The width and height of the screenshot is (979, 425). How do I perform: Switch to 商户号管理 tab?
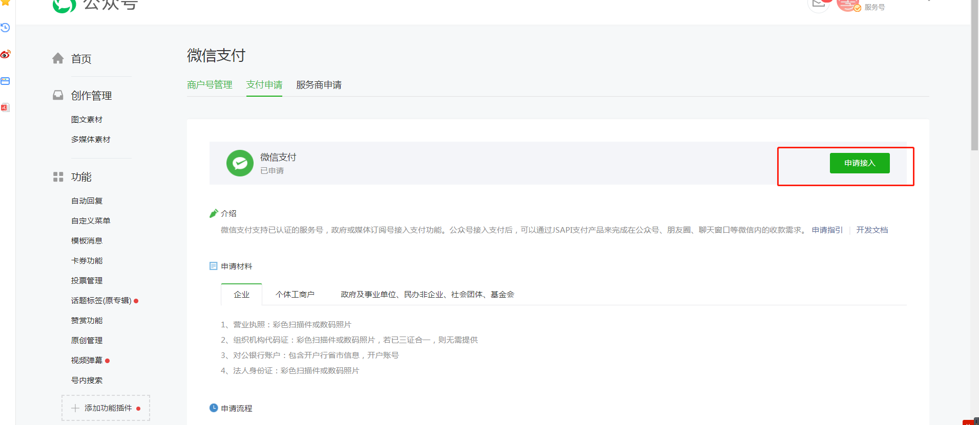click(x=210, y=85)
